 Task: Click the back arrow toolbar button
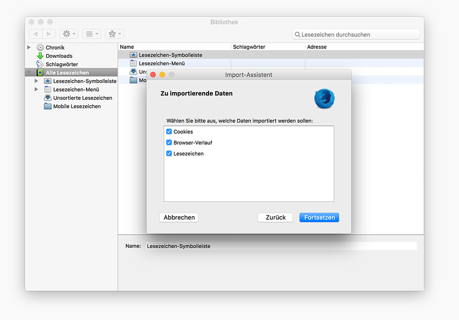click(35, 34)
